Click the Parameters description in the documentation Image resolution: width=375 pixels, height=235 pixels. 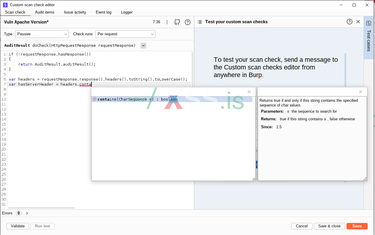(x=299, y=111)
